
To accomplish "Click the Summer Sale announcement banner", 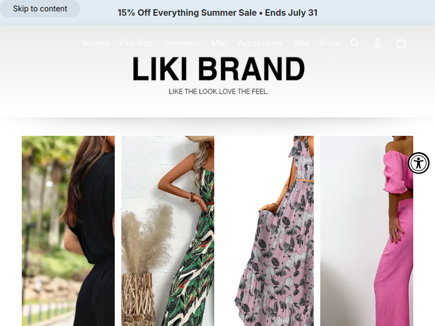I will point(217,12).
